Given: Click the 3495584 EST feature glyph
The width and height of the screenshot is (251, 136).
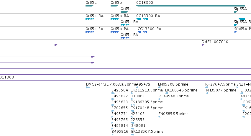Looking at the screenshot, I should point(113,93).
